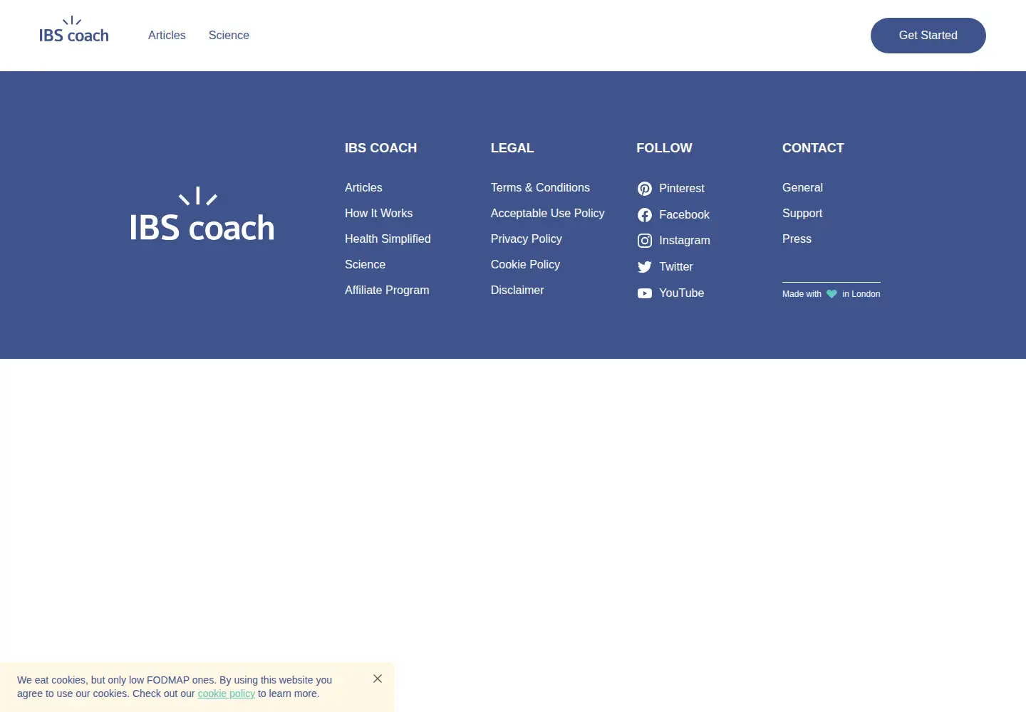
Task: View the Acceptable Use Policy
Action: point(547,213)
